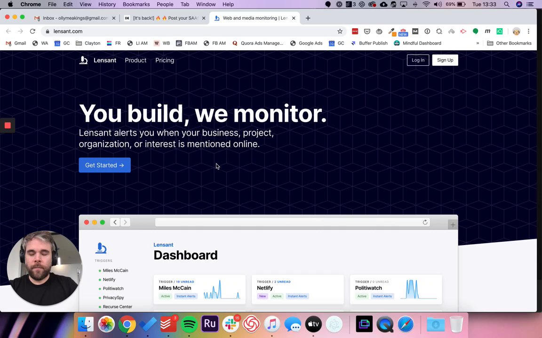Click the webcam video bubble

pos(44,268)
